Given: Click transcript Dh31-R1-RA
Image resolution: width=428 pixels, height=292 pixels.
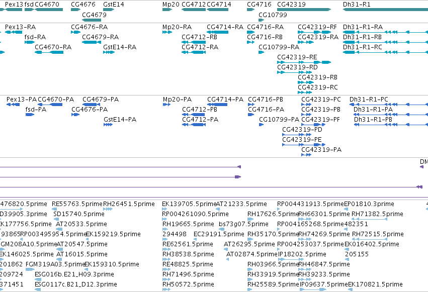Looking at the screenshot, I should 363,27.
